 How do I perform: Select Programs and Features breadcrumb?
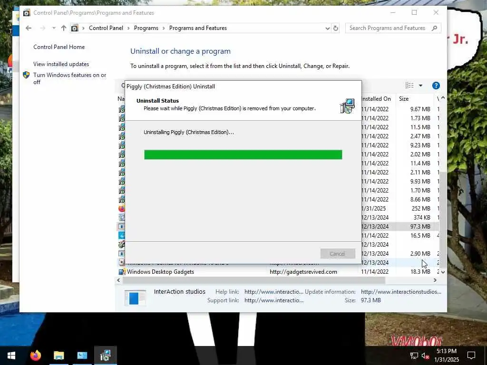(x=198, y=28)
